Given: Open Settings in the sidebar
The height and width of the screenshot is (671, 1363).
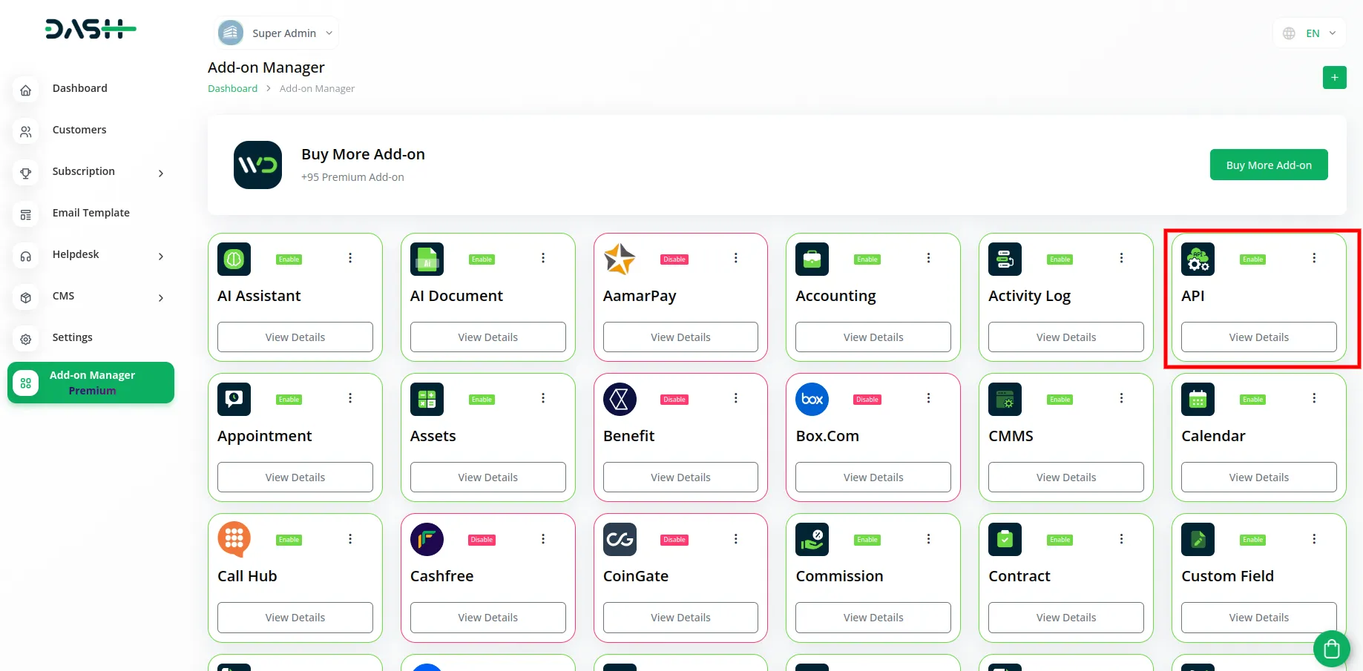Looking at the screenshot, I should point(72,337).
